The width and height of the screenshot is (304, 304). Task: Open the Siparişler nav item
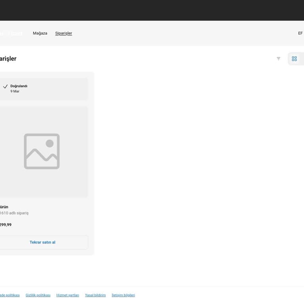(63, 33)
